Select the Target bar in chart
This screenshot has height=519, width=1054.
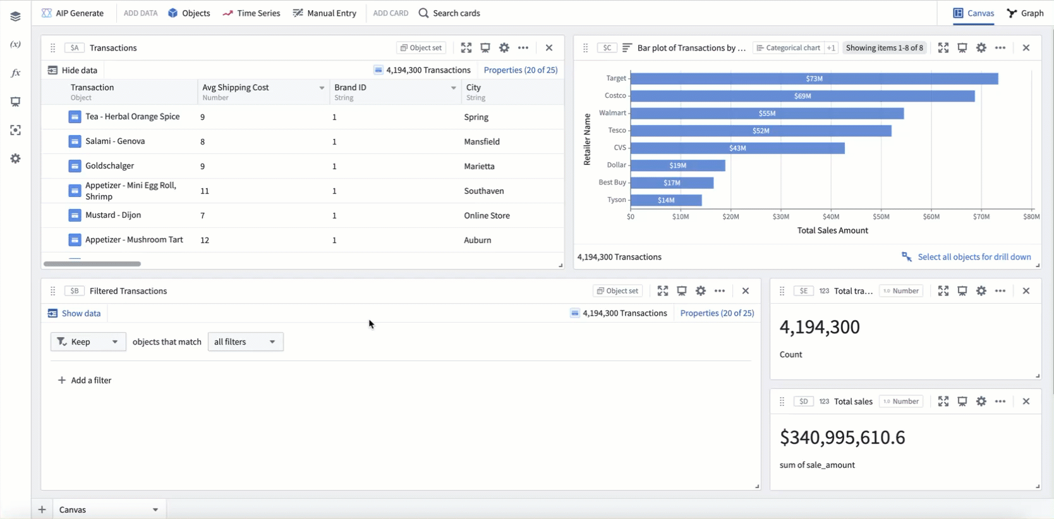click(x=815, y=79)
